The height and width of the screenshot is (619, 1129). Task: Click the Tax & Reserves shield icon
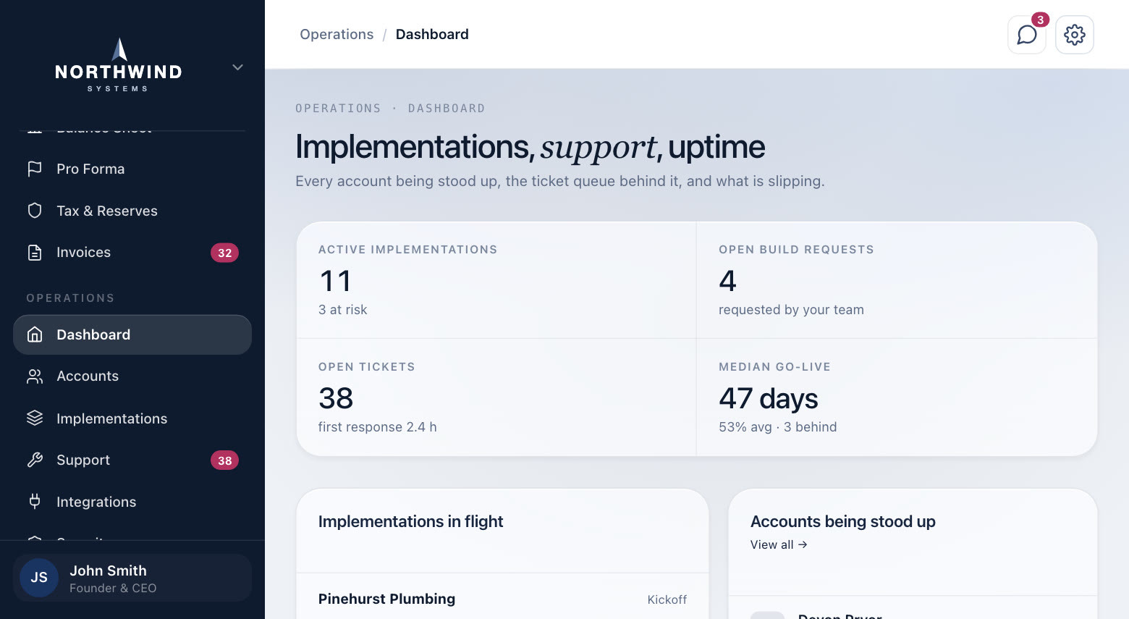click(35, 211)
